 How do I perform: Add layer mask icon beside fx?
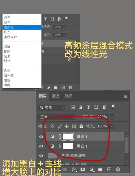tap(83, 169)
